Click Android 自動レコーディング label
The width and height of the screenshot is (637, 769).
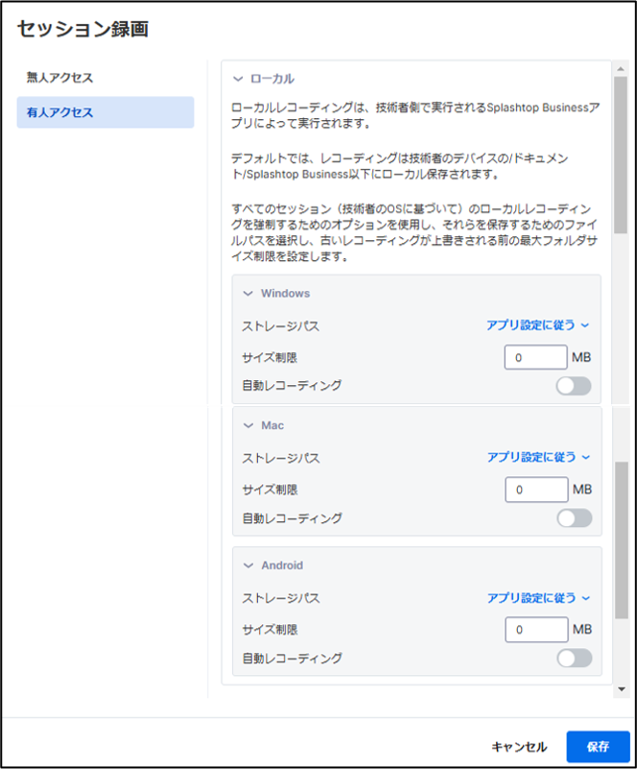point(293,659)
